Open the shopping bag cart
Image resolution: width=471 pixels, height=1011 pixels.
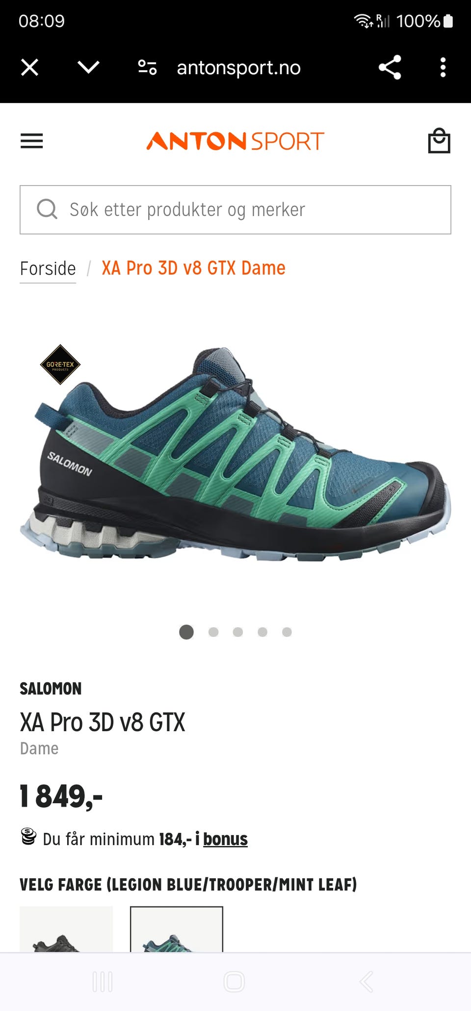[439, 141]
